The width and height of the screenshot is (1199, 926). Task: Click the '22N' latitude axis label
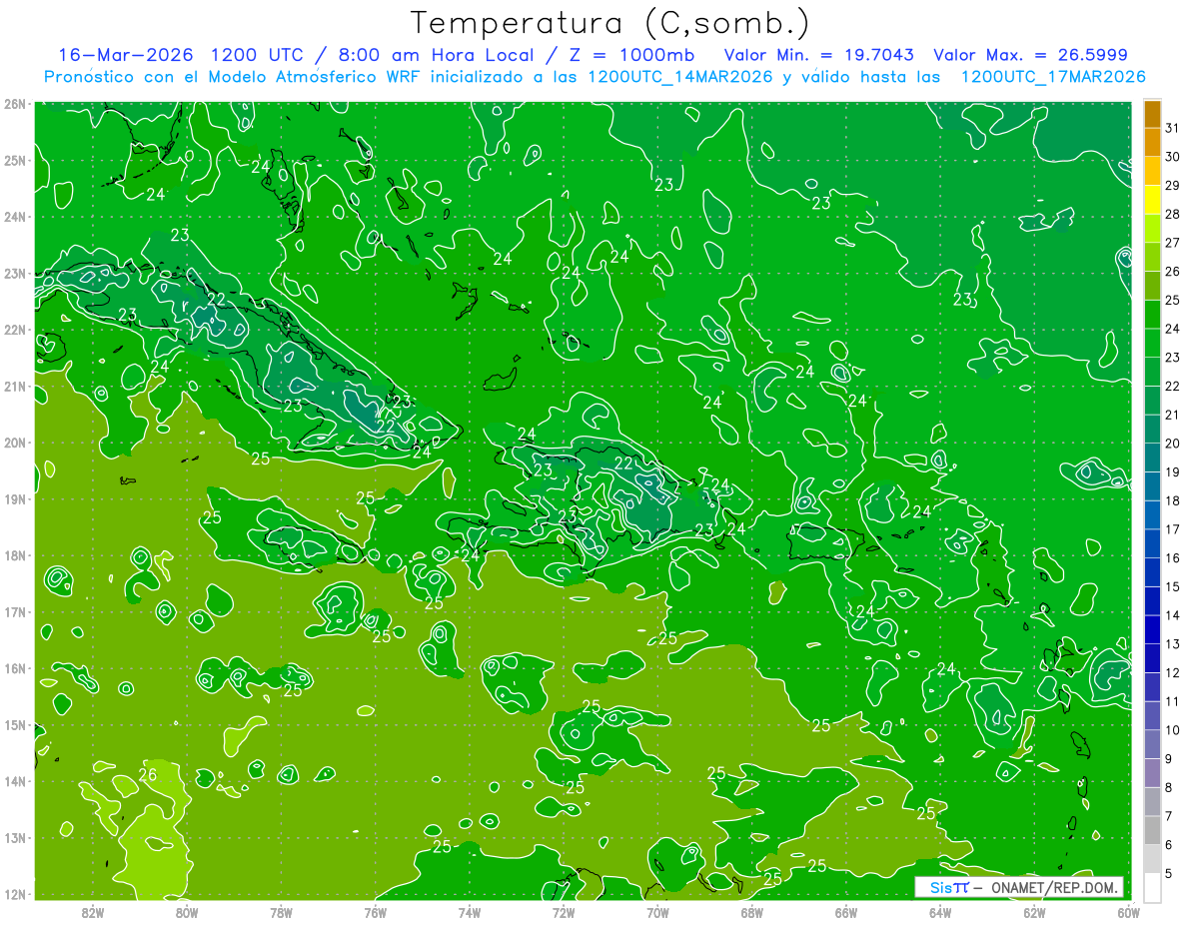pos(15,330)
